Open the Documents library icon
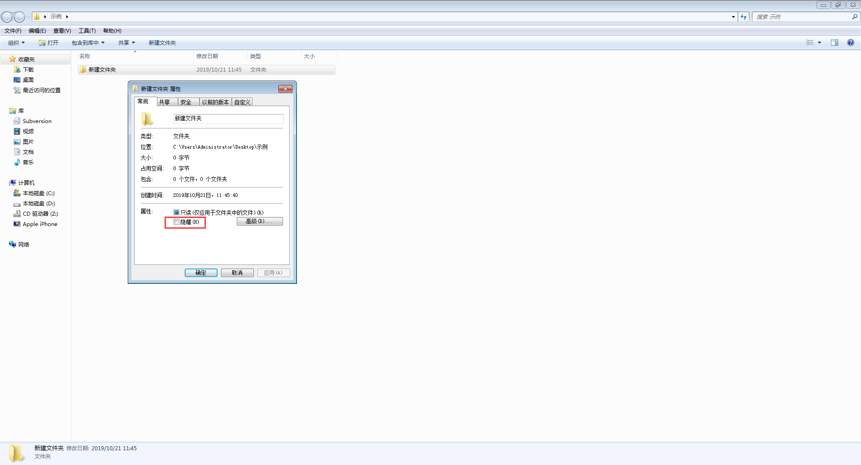861x465 pixels. coord(17,152)
